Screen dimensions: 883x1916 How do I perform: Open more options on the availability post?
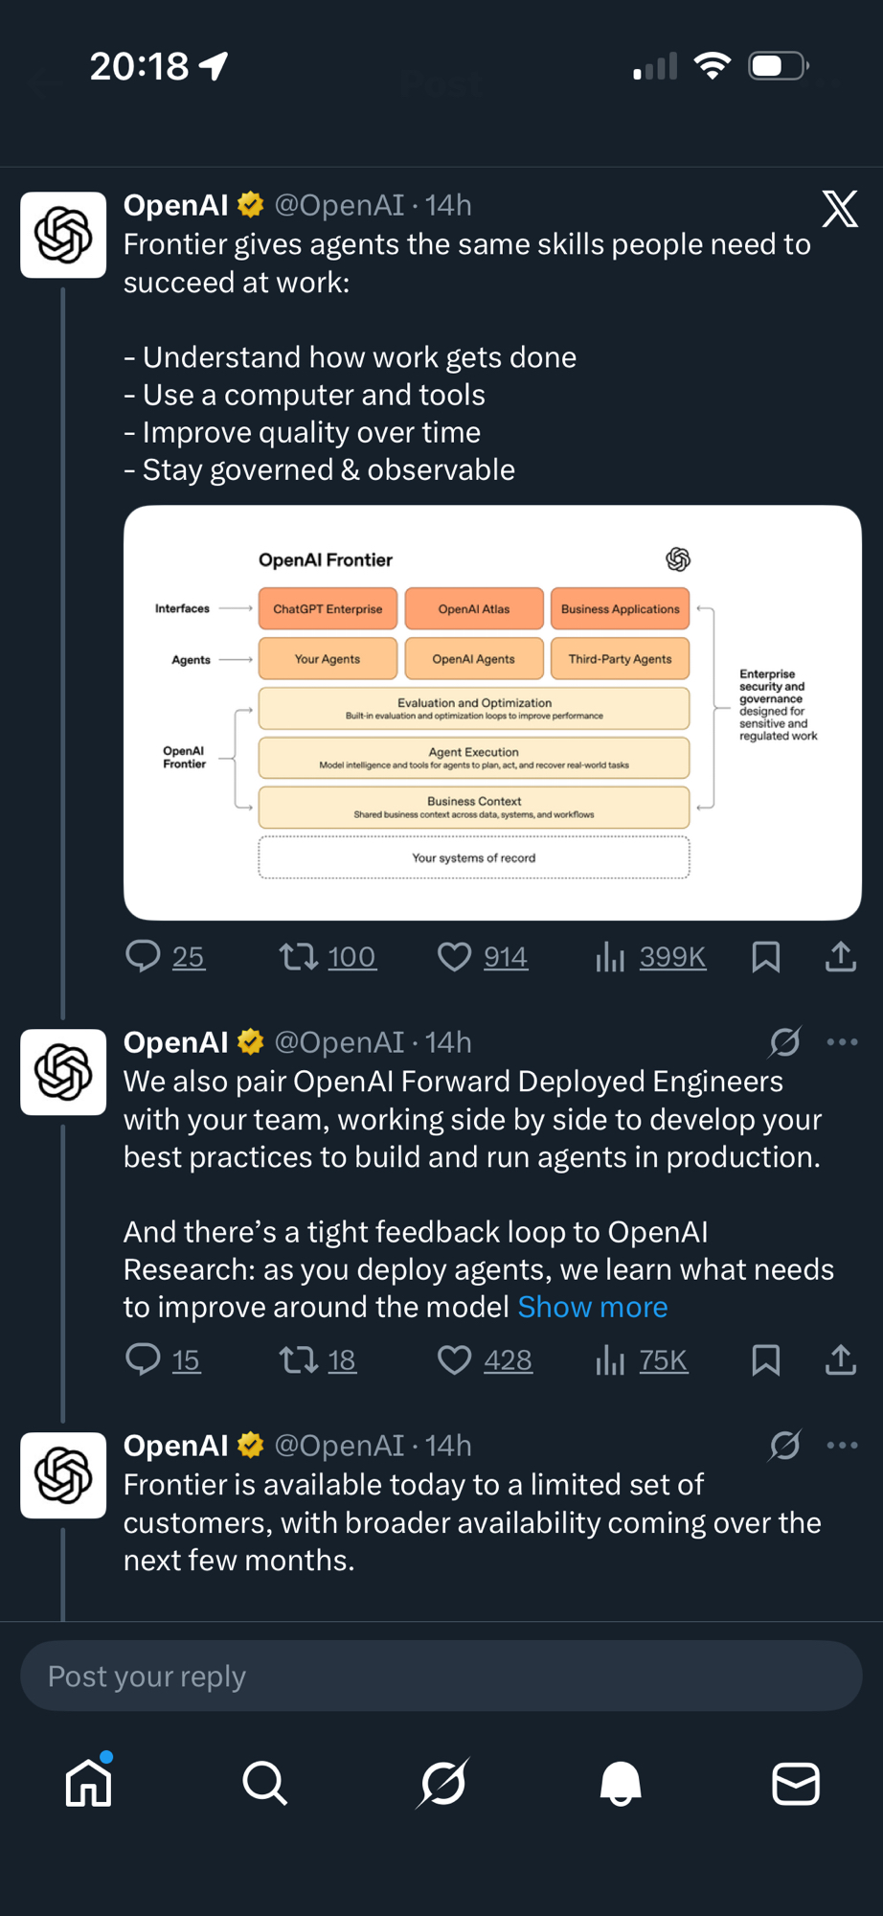click(x=842, y=1445)
